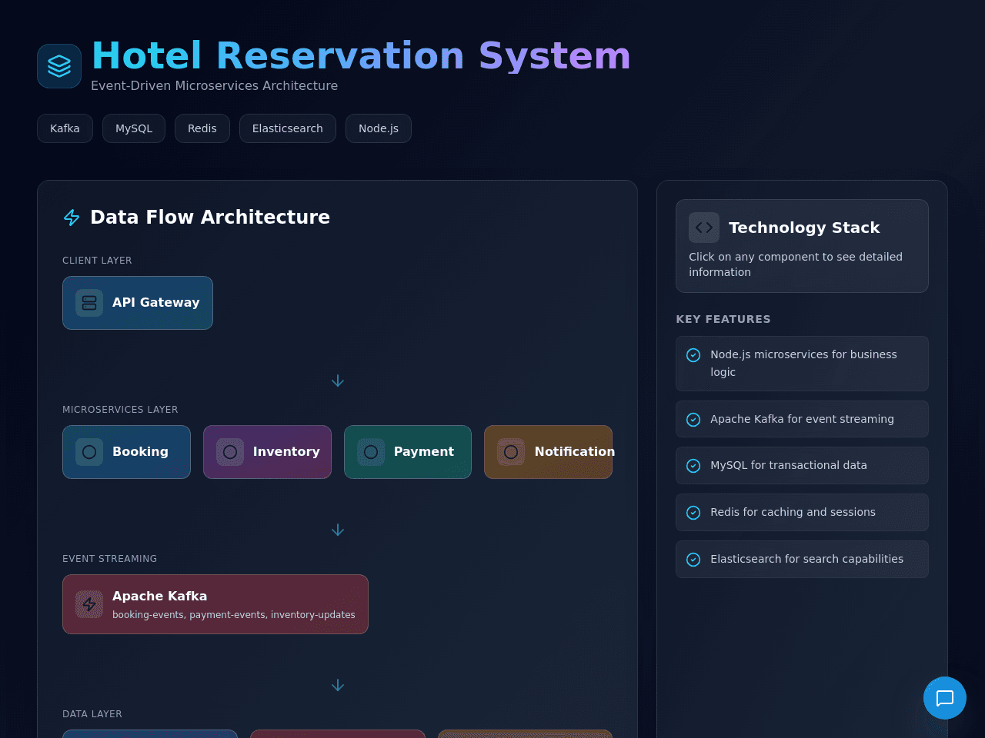Image resolution: width=985 pixels, height=738 pixels.
Task: Click checkmark icon beside MySQL transactional data
Action: pos(693,466)
